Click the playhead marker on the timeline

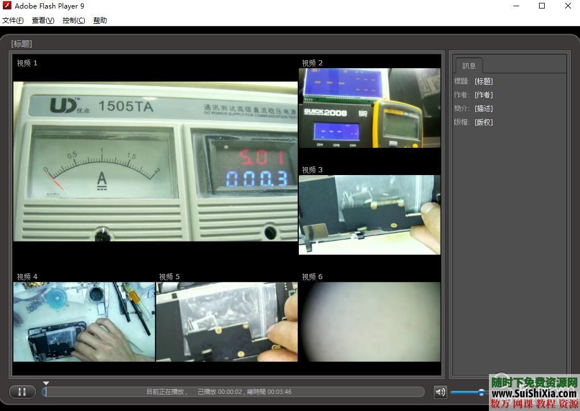click(46, 384)
